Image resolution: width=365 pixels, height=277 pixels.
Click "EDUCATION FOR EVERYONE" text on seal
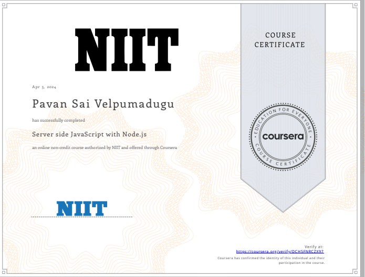pos(283,112)
